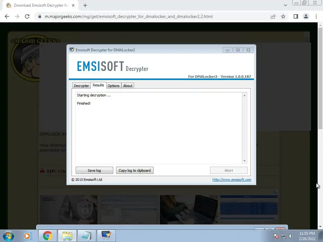The width and height of the screenshot is (323, 242).
Task: Toggle Chrome side panel
Action: 296,16
